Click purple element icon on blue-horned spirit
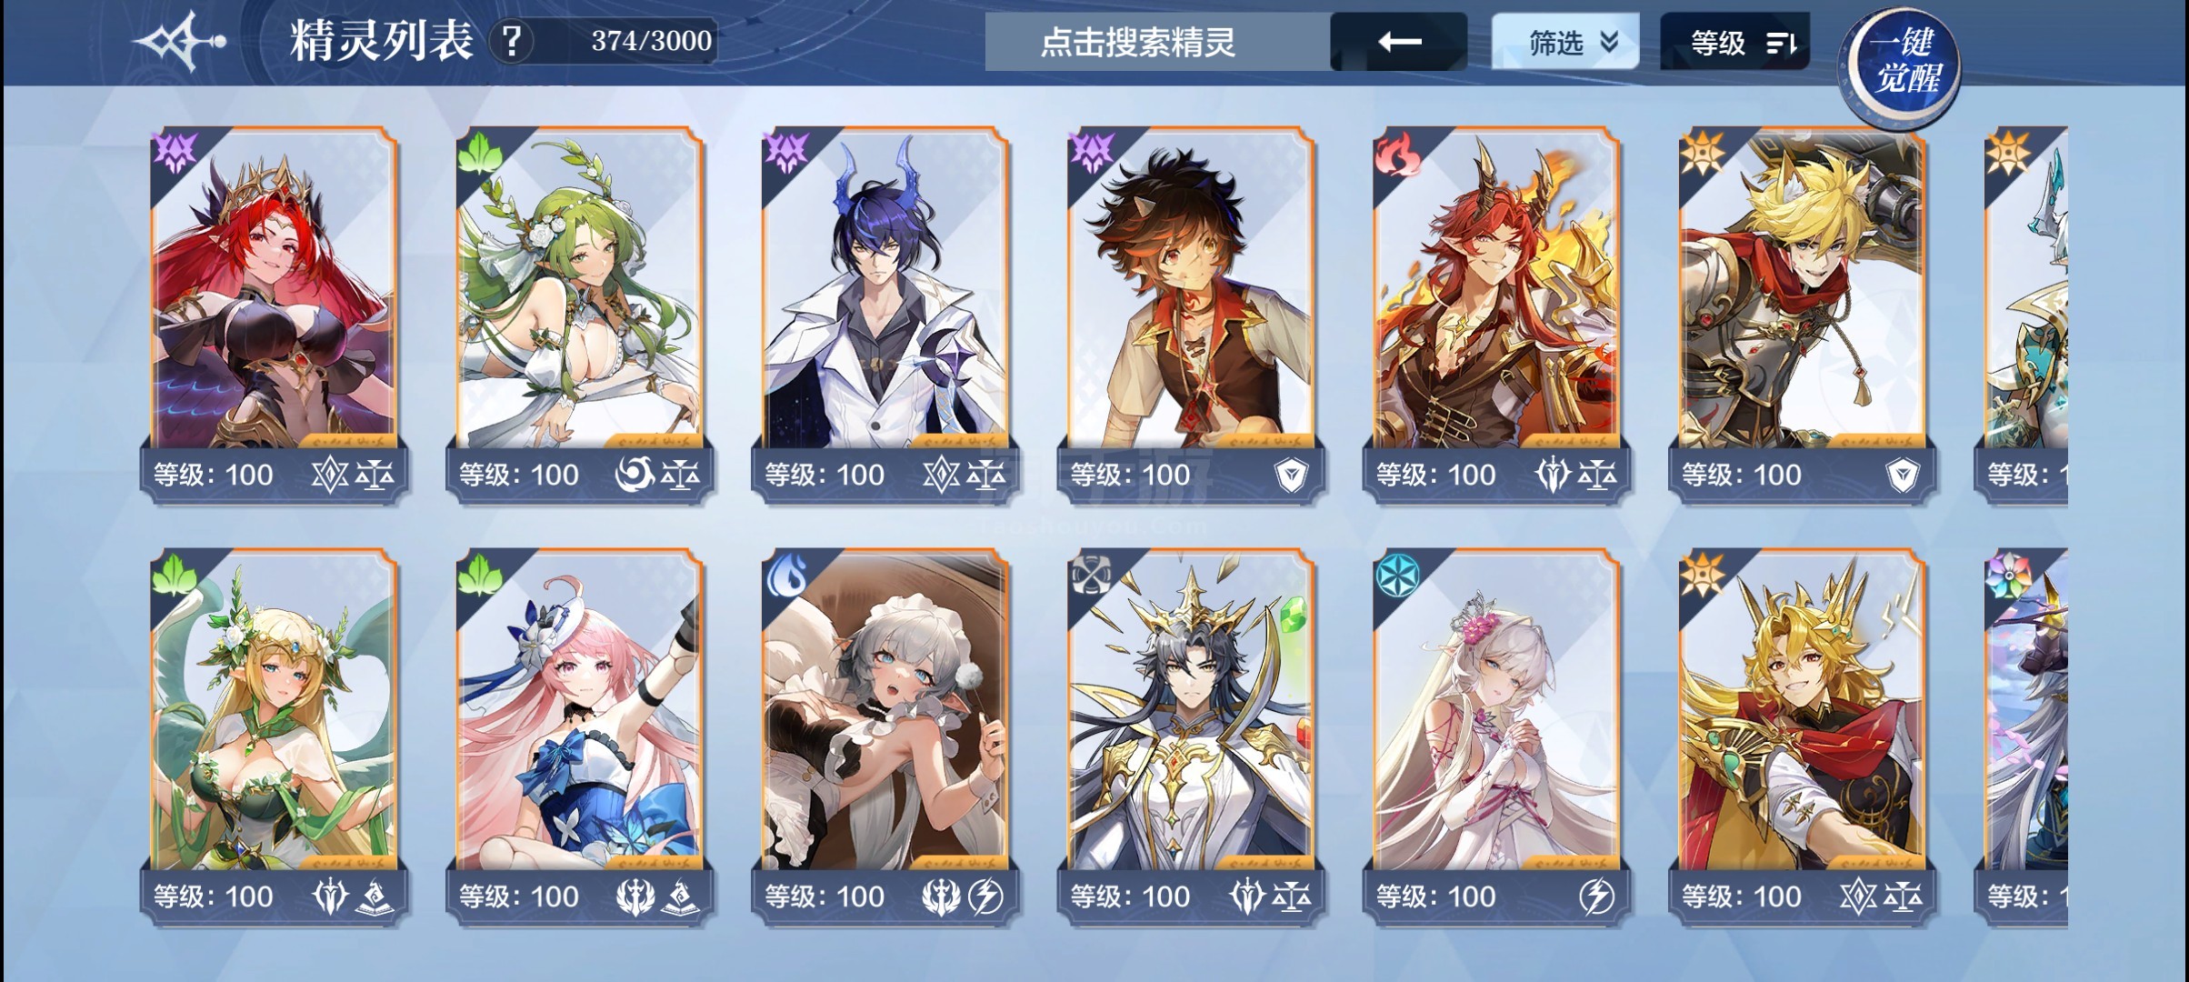 [785, 152]
